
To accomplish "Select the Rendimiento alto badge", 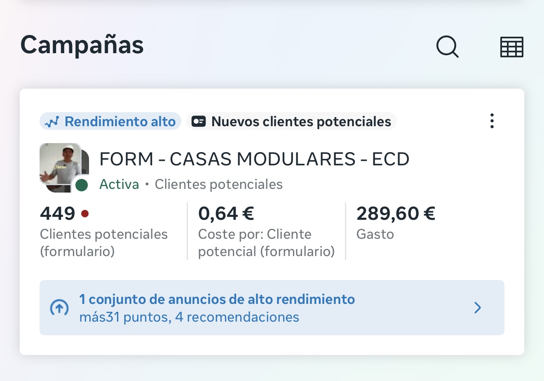I will pos(110,121).
